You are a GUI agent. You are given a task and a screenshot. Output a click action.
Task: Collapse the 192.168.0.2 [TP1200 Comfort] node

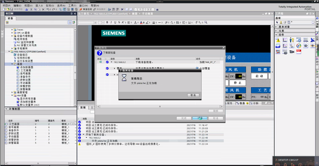(9, 52)
